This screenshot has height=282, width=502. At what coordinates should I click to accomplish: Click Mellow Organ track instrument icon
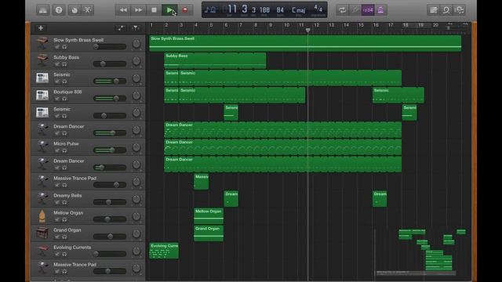pyautogui.click(x=42, y=215)
